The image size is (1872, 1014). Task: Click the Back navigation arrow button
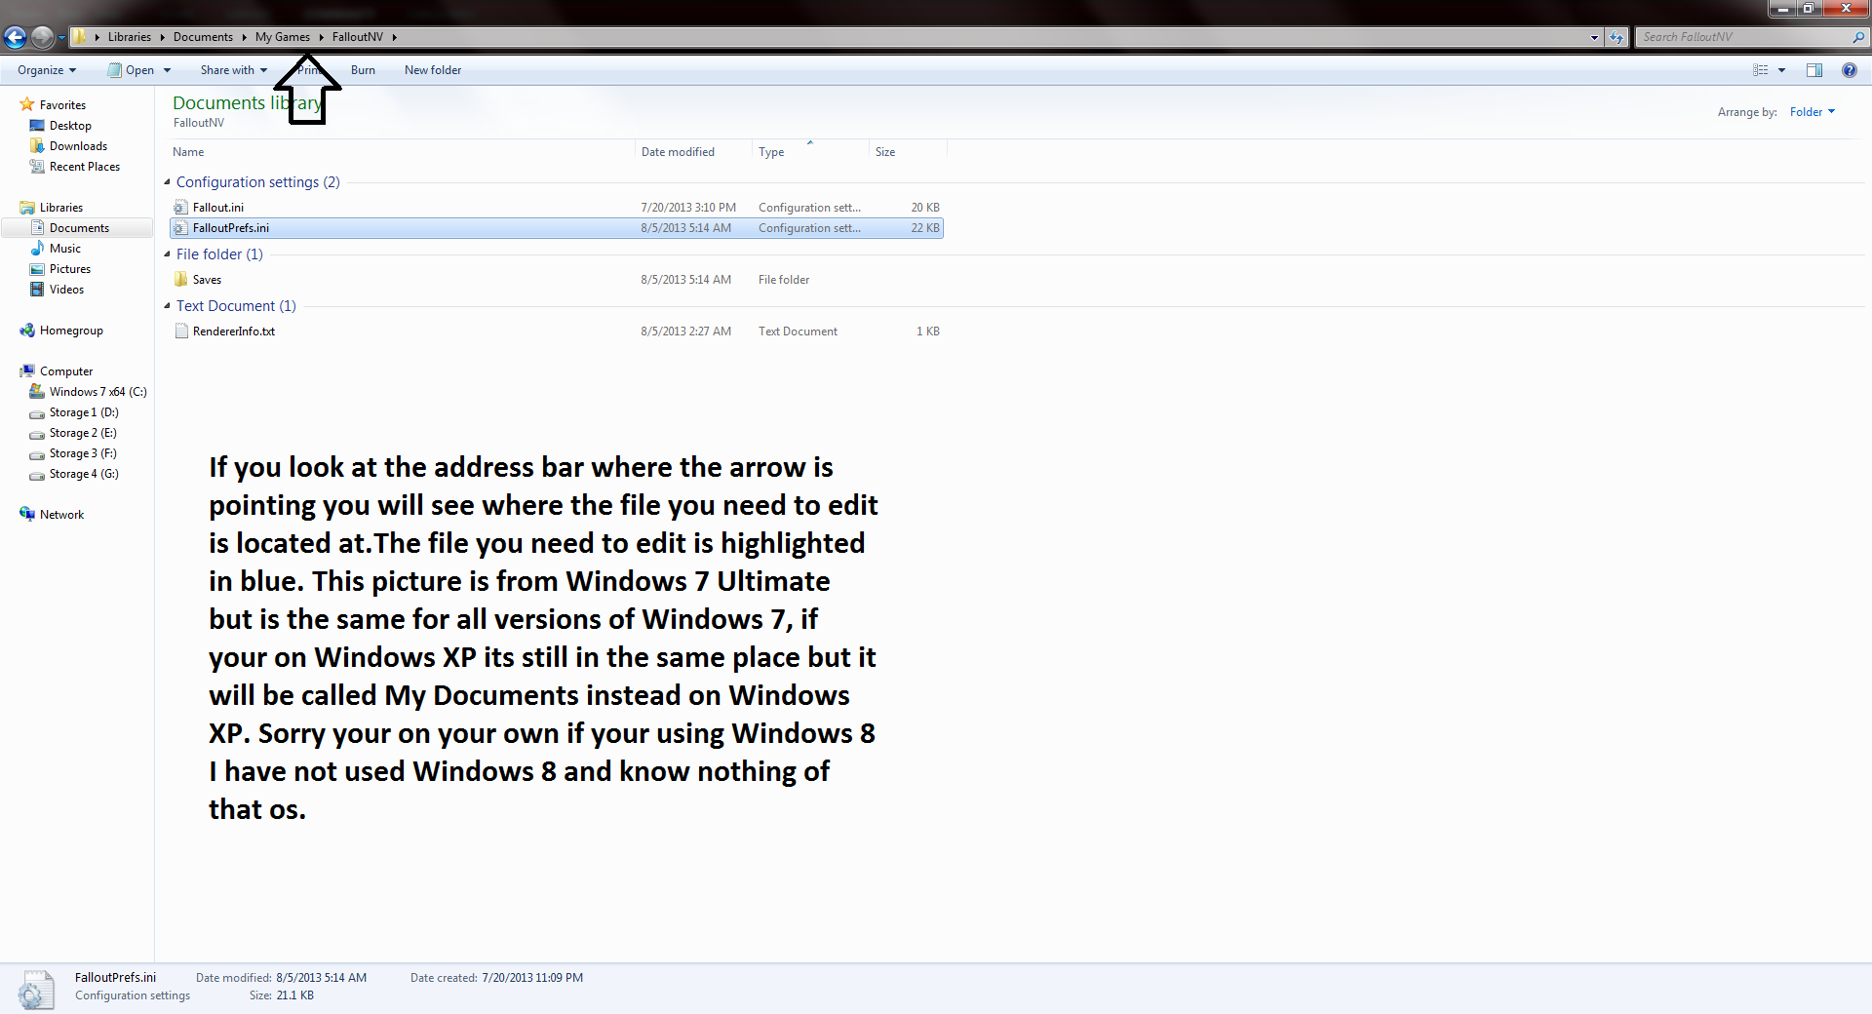[16, 37]
